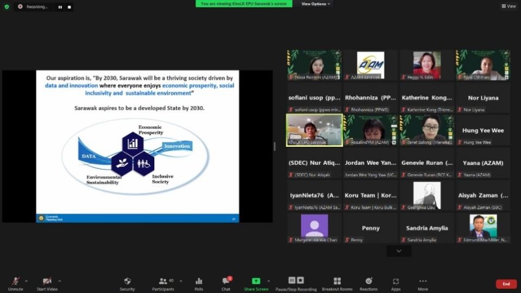Open the Chat panel
Screen dimensions: 521x293
pos(226,283)
